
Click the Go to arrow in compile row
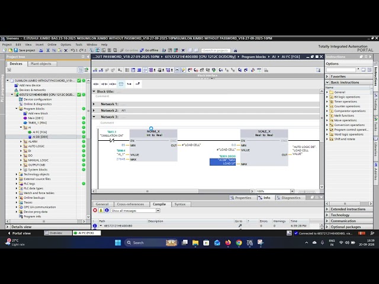point(240,225)
